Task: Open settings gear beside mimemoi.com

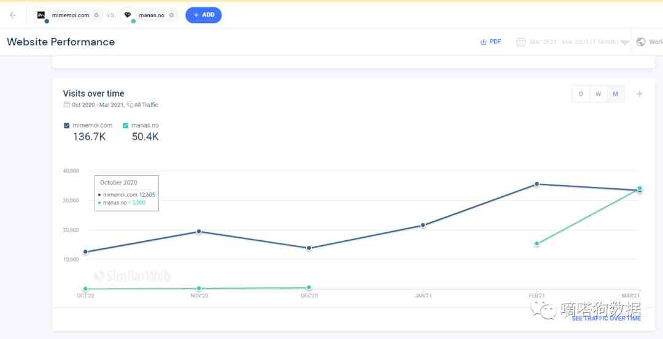Action: [x=96, y=15]
